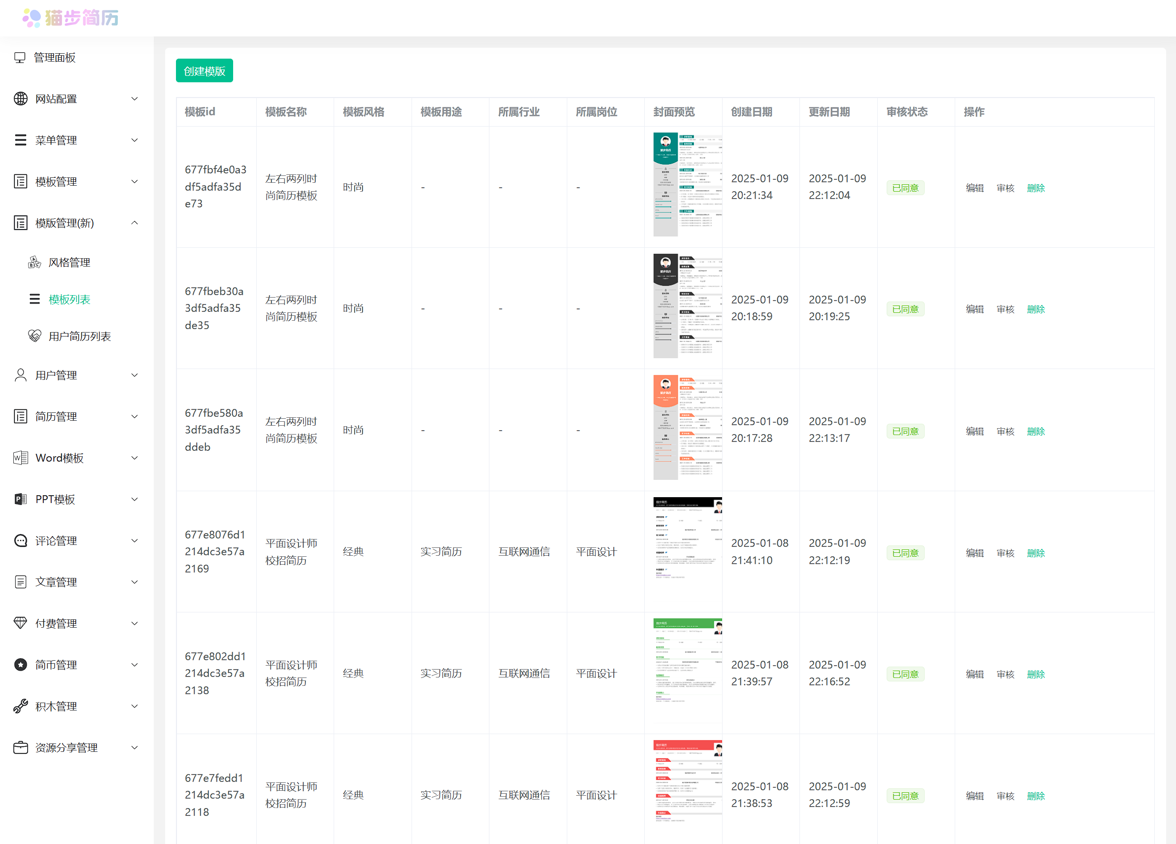Click the 付费管理 diamond icon
This screenshot has height=844, width=1176.
(x=20, y=623)
